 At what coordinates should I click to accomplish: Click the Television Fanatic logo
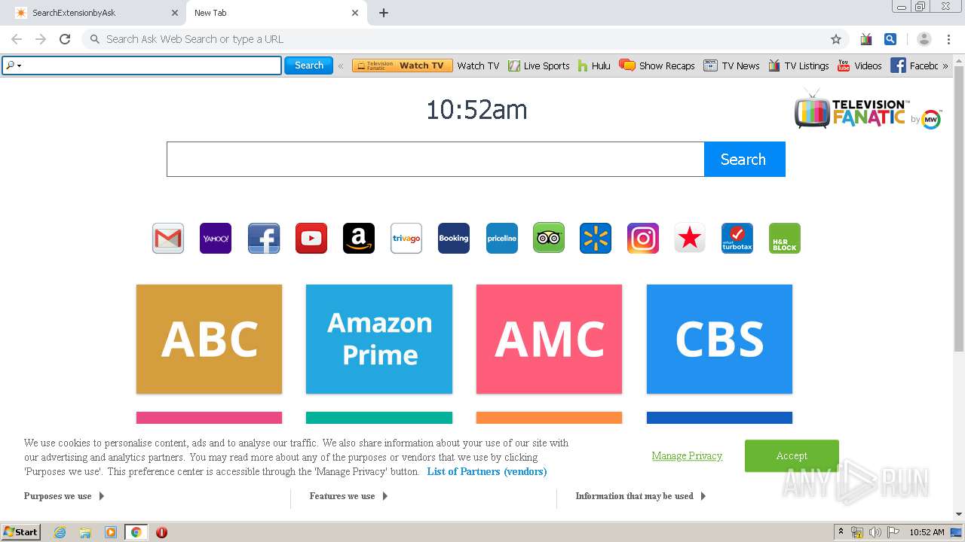(868, 110)
